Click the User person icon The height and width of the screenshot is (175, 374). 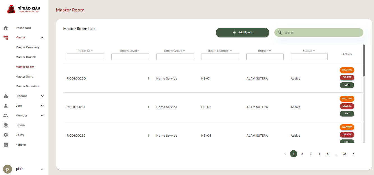pyautogui.click(x=6, y=106)
